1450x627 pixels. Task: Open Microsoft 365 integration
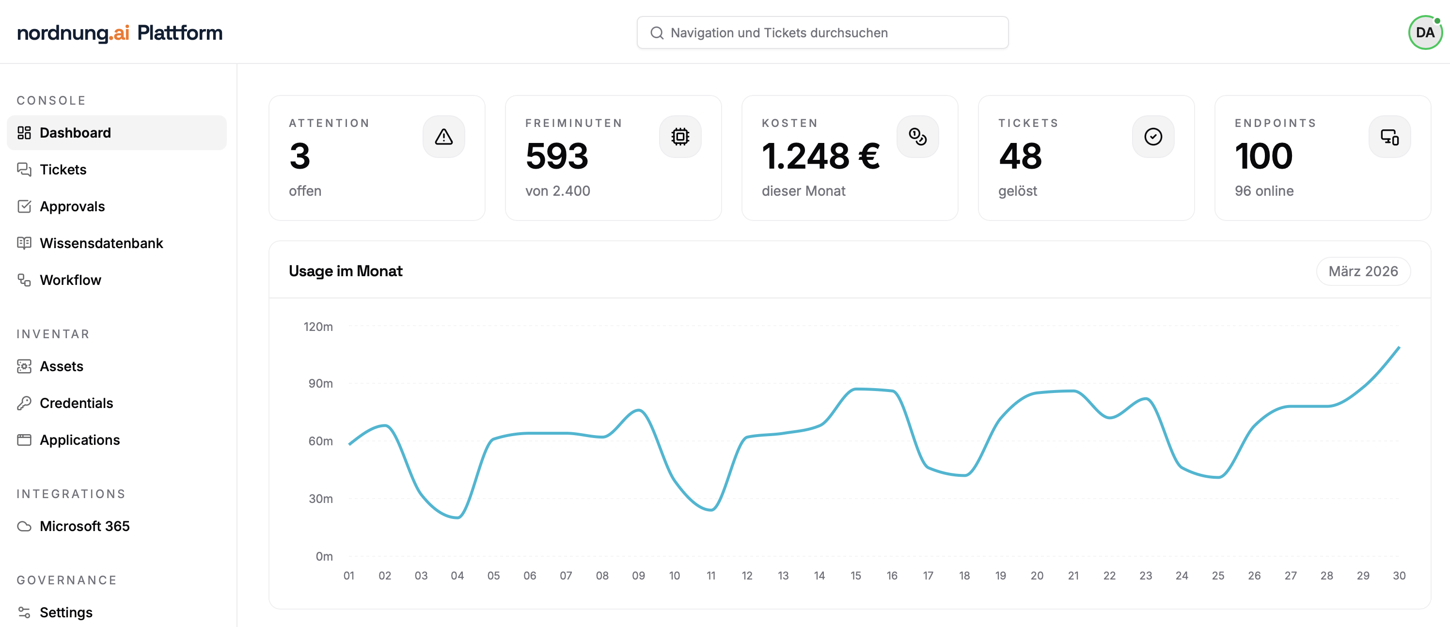click(x=116, y=526)
